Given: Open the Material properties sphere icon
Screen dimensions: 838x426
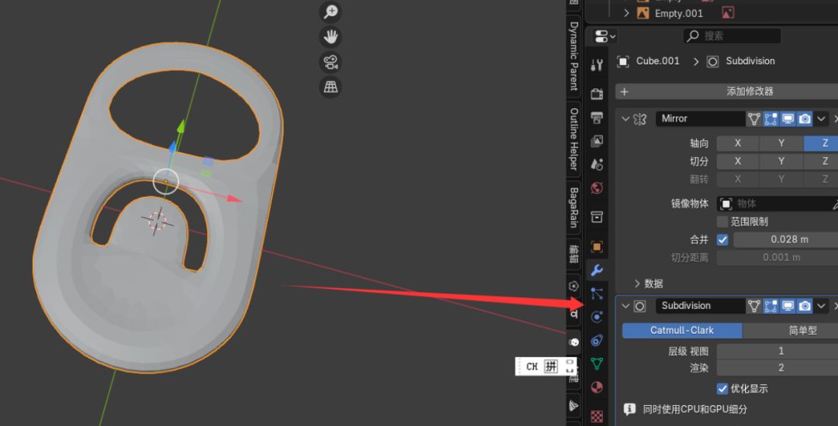Looking at the screenshot, I should pyautogui.click(x=597, y=387).
